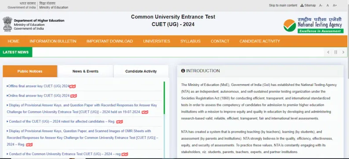The width and height of the screenshot is (349, 159).
Task: Open the HOME menu item
Action: tap(13, 41)
